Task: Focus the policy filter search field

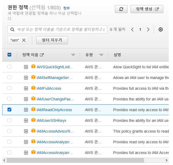Action: point(57,29)
